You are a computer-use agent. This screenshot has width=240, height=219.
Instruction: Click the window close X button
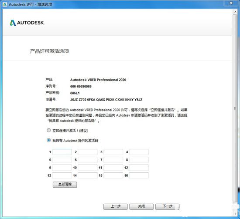(231, 3)
